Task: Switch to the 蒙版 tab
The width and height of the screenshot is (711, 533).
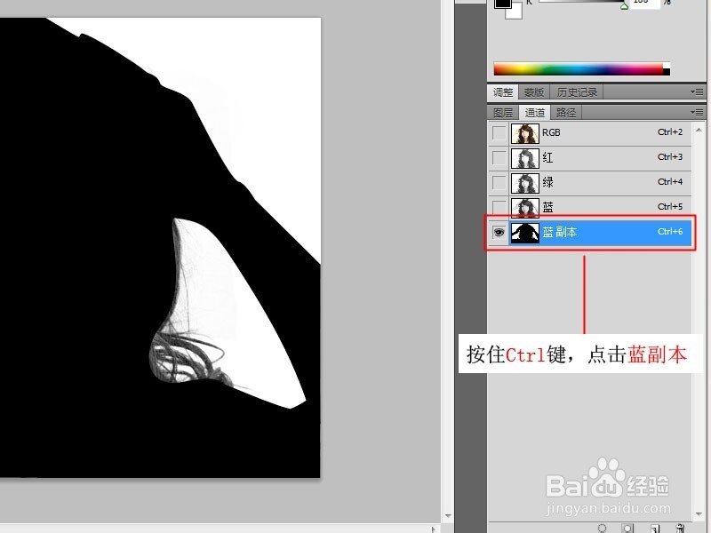Action: 534,92
